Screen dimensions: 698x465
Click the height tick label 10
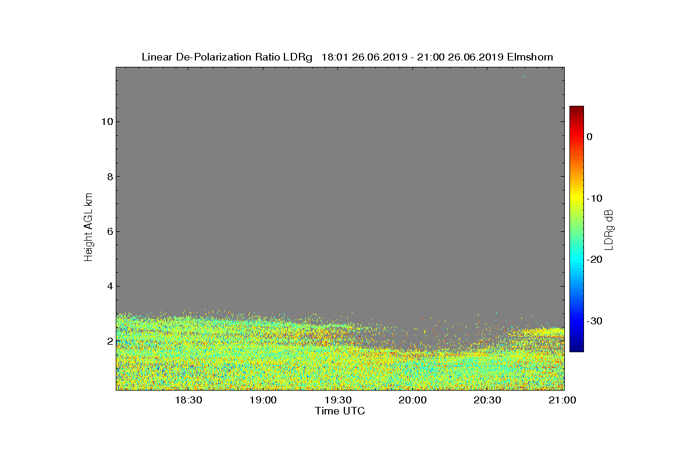[106, 121]
